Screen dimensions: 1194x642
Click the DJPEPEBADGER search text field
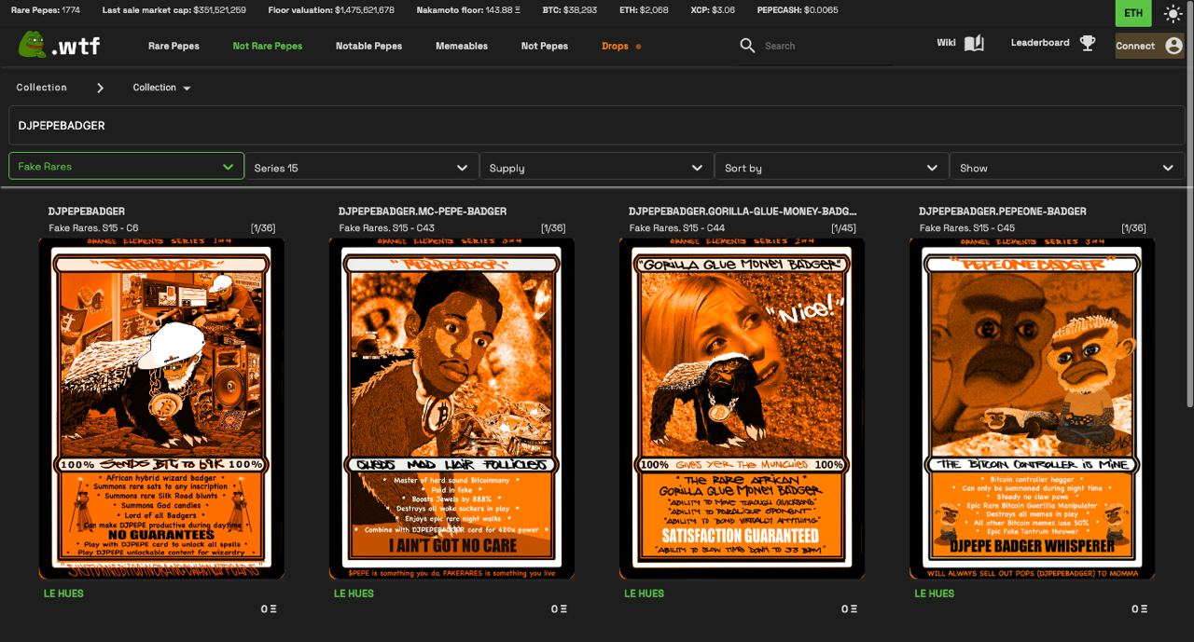[x=596, y=125]
